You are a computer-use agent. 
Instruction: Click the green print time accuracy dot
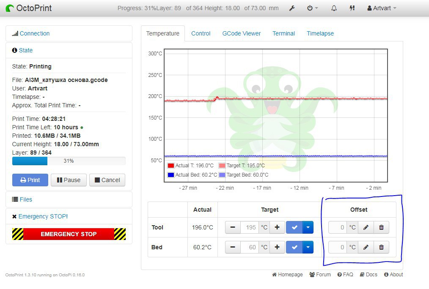(x=82, y=128)
